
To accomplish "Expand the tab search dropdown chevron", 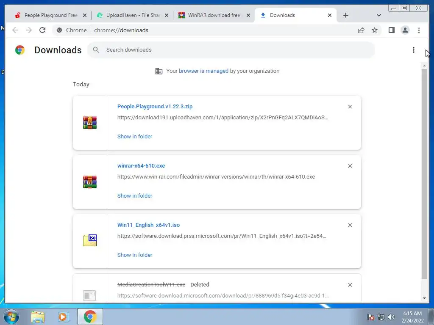I will [379, 15].
